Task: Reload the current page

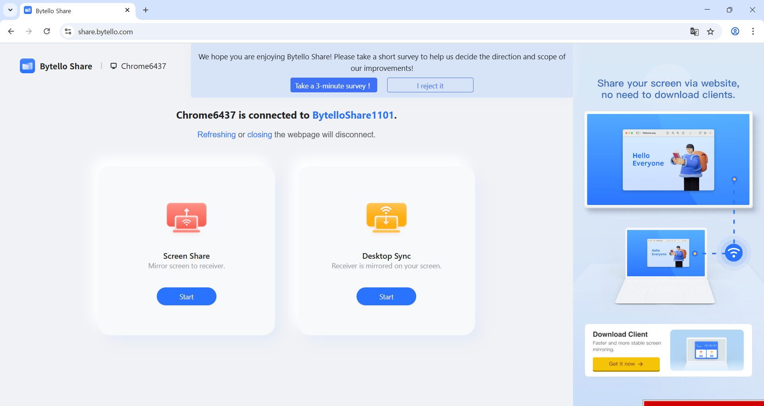Action: tap(47, 31)
